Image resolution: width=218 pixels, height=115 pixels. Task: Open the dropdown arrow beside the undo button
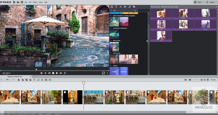point(10,80)
